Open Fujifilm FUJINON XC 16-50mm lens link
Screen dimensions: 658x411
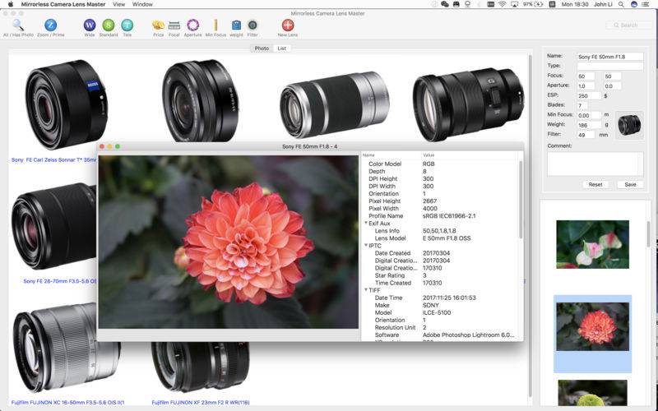tap(67, 403)
